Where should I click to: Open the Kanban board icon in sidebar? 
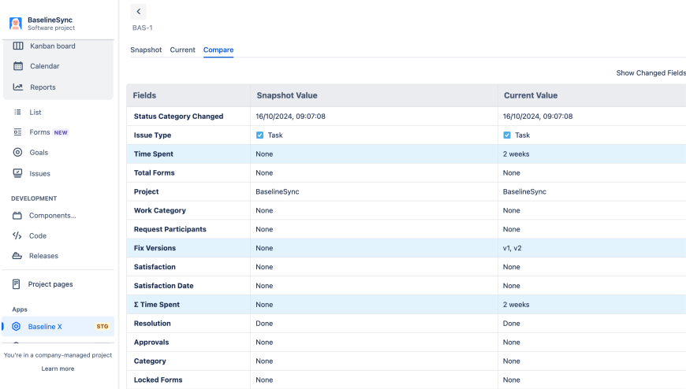(x=18, y=46)
